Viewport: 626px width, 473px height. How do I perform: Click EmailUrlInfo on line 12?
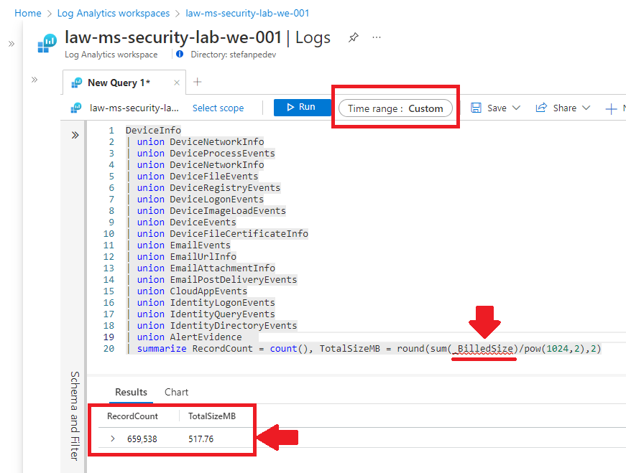203,256
